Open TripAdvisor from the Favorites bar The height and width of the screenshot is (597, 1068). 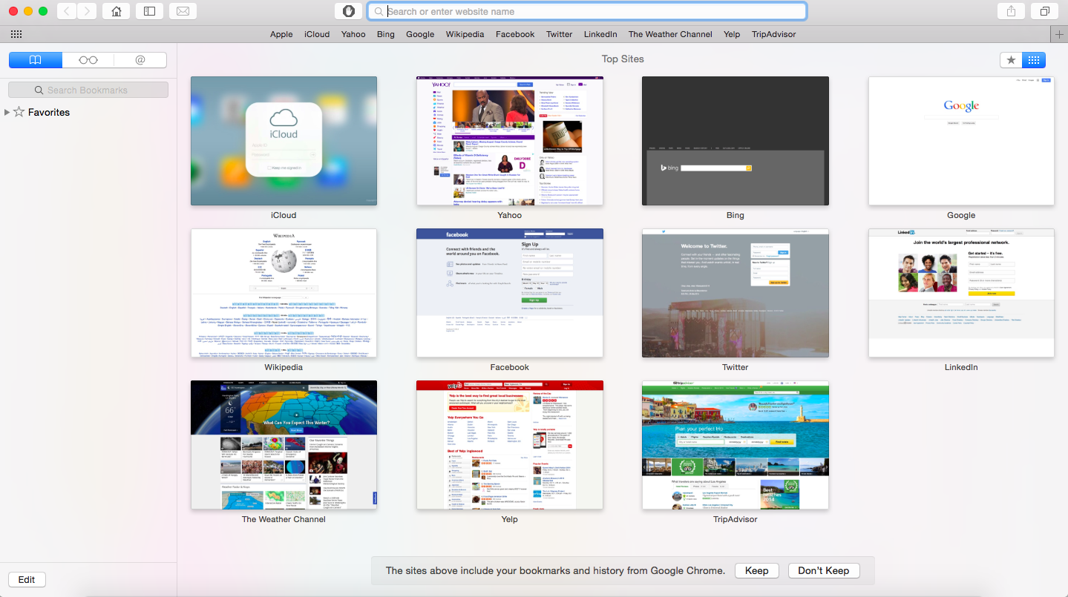point(773,34)
